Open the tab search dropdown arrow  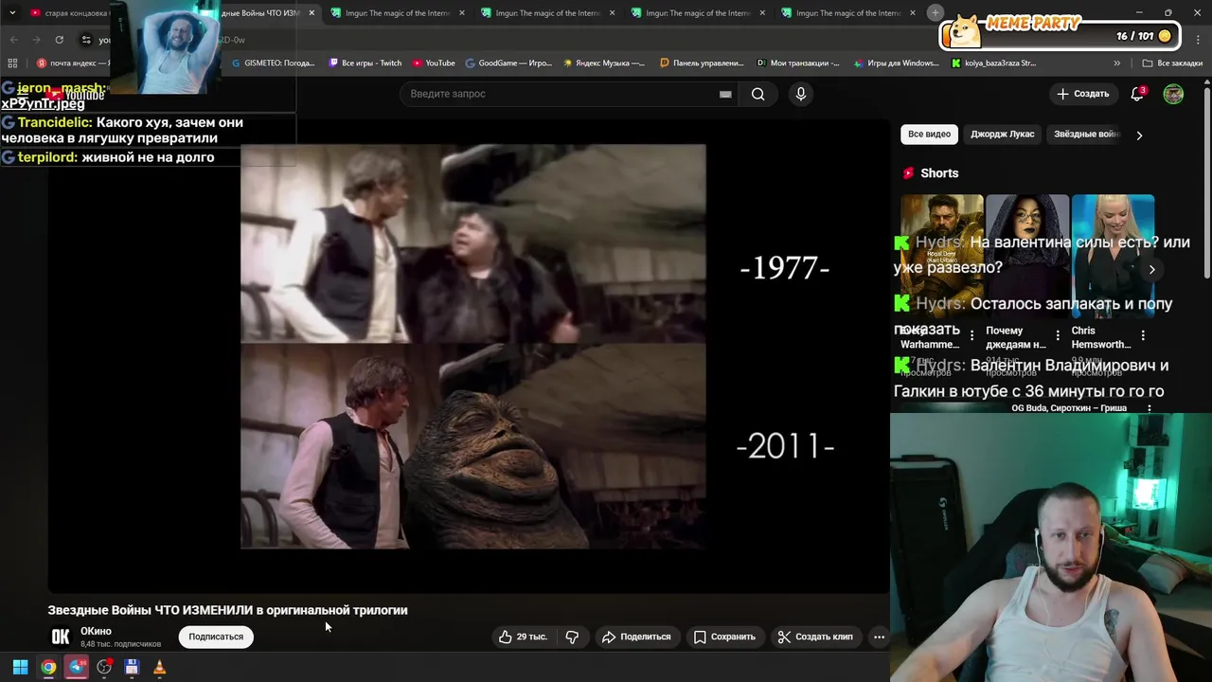tap(12, 13)
